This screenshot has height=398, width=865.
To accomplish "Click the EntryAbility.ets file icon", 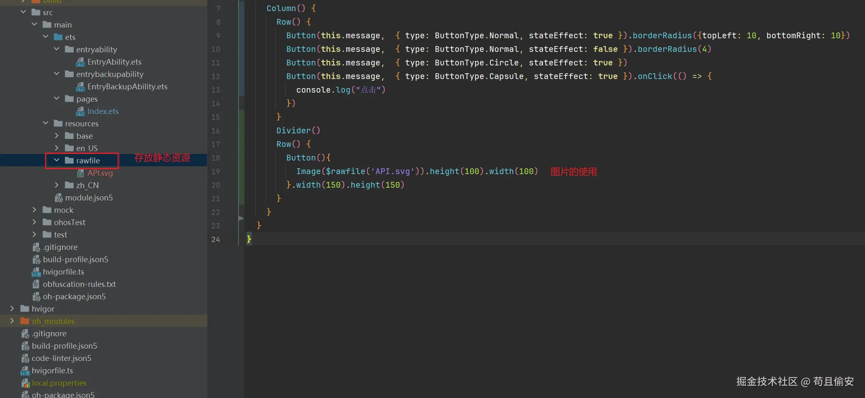I will [80, 62].
